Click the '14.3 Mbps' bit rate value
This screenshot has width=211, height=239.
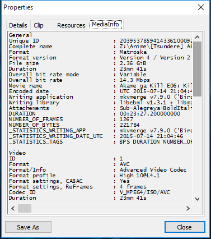point(134,80)
